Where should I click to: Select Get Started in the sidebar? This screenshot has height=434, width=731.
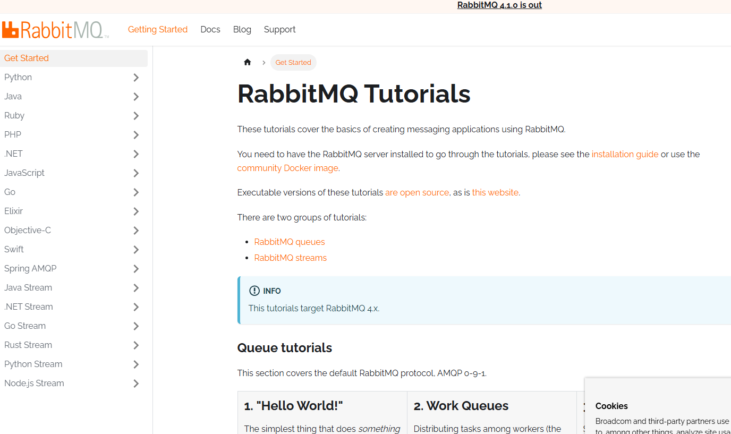coord(74,58)
